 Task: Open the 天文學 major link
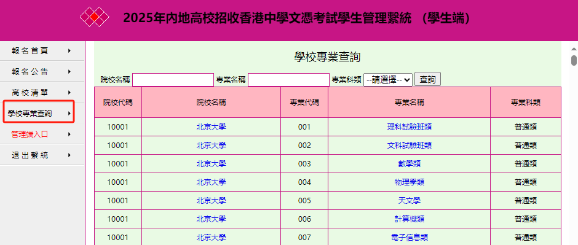[x=409, y=201]
